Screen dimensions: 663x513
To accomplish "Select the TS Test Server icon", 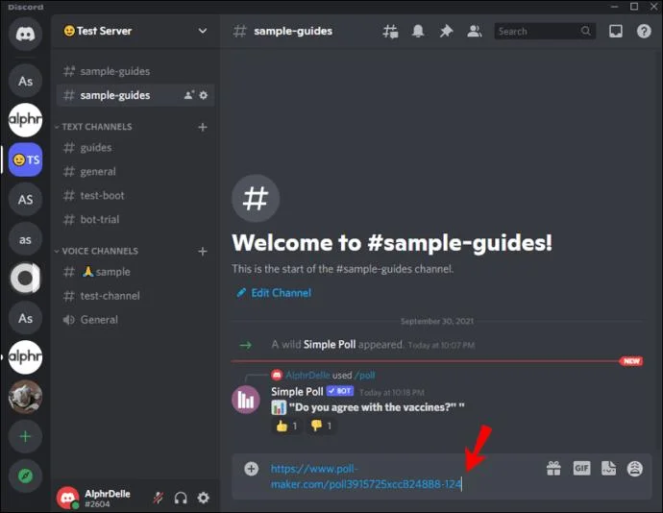I will 25,159.
